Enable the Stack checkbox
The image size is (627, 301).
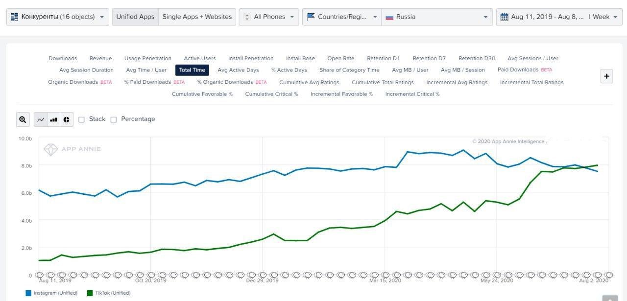(82, 119)
